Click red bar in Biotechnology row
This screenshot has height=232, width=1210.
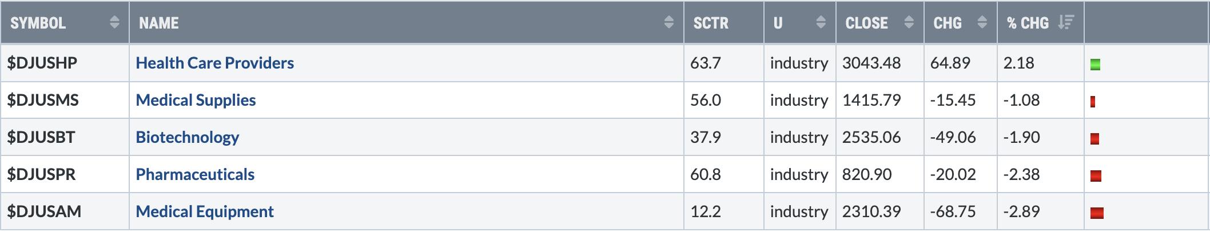click(1094, 139)
